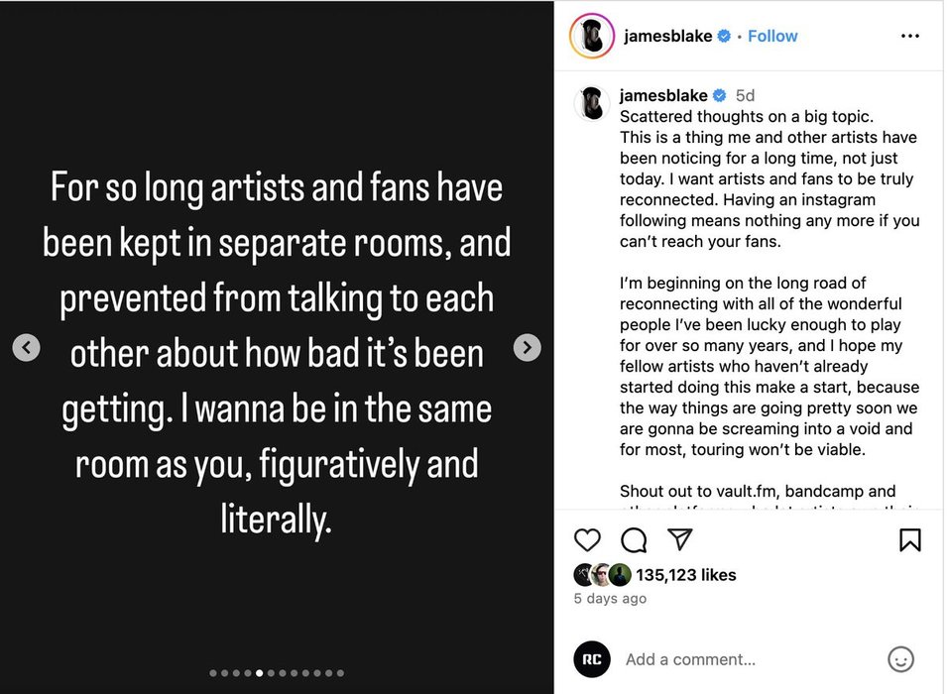This screenshot has width=947, height=694.
Task: Like the post with the heart icon
Action: 588,539
